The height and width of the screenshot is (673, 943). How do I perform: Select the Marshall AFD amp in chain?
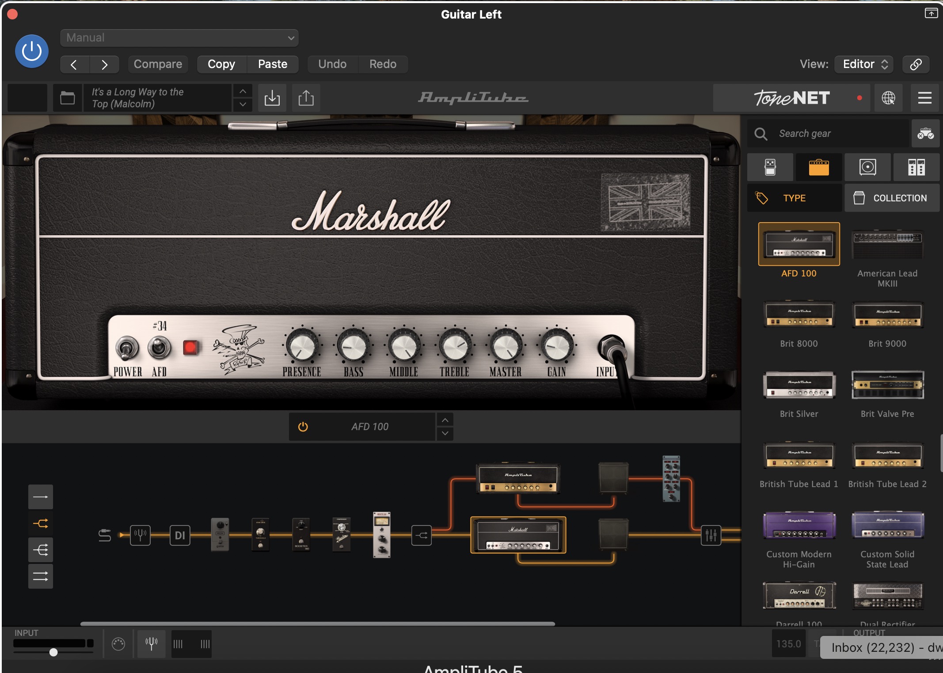click(x=518, y=535)
